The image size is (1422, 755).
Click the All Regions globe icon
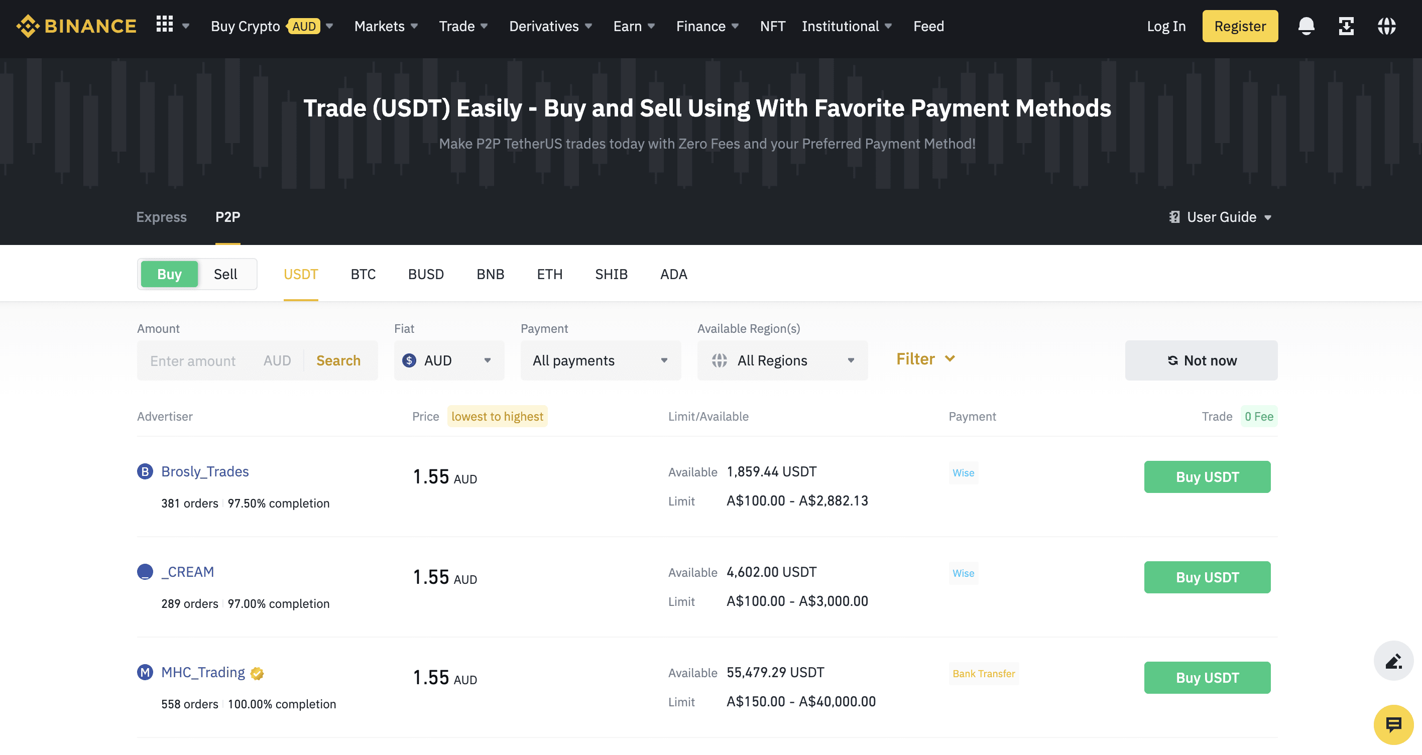(719, 360)
